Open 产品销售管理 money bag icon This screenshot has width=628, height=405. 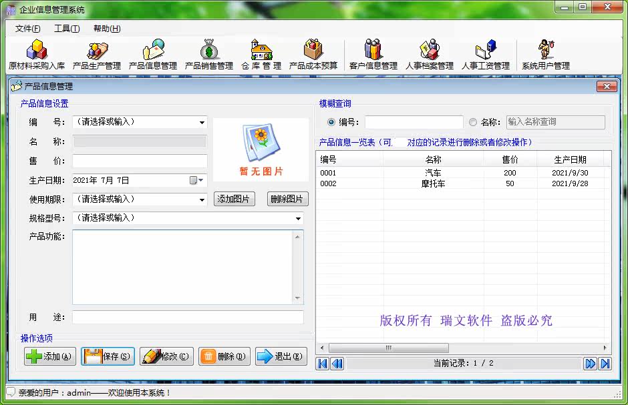click(x=208, y=49)
